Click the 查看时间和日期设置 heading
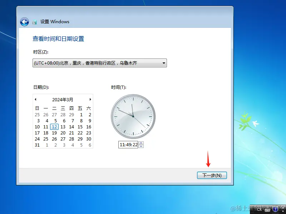This screenshot has width=286, height=214. pyautogui.click(x=58, y=39)
